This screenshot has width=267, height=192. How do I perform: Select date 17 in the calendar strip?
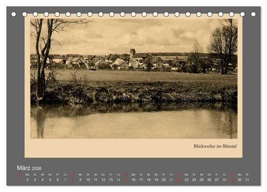pos(141,180)
